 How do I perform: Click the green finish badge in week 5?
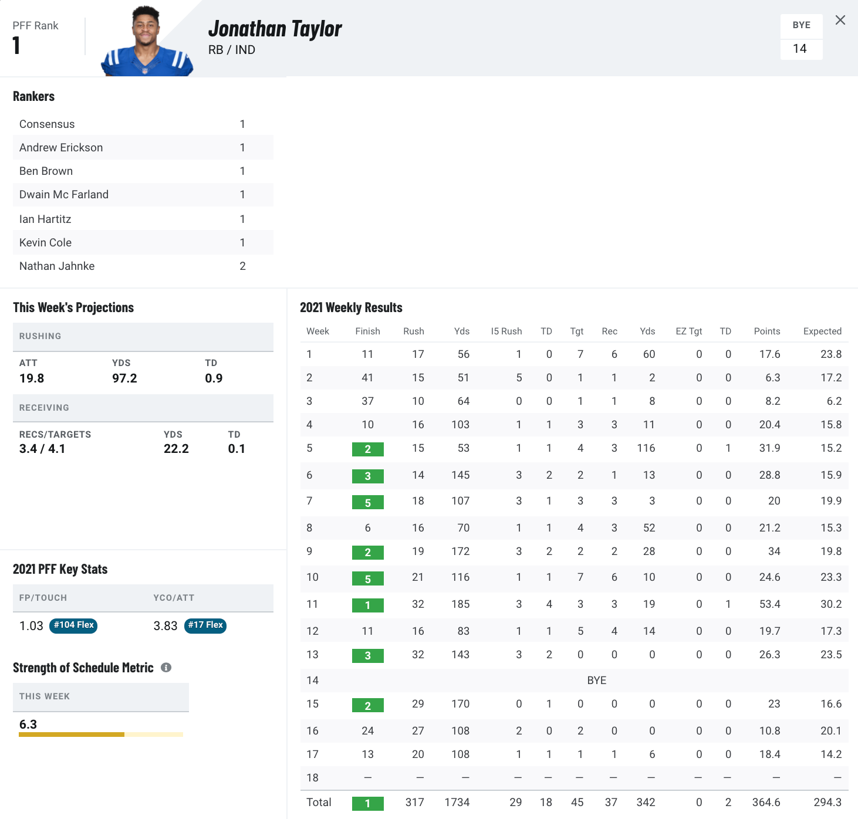(x=368, y=449)
